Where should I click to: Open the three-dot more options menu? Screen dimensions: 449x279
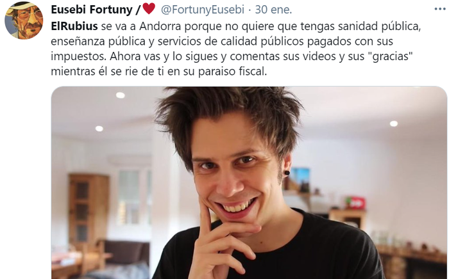(441, 10)
